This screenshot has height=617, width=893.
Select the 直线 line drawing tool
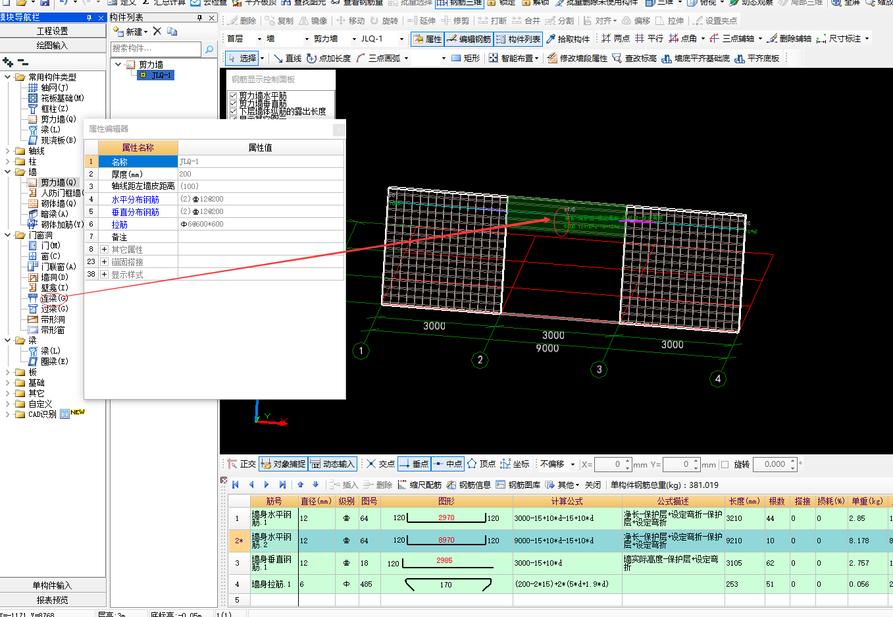click(x=287, y=59)
